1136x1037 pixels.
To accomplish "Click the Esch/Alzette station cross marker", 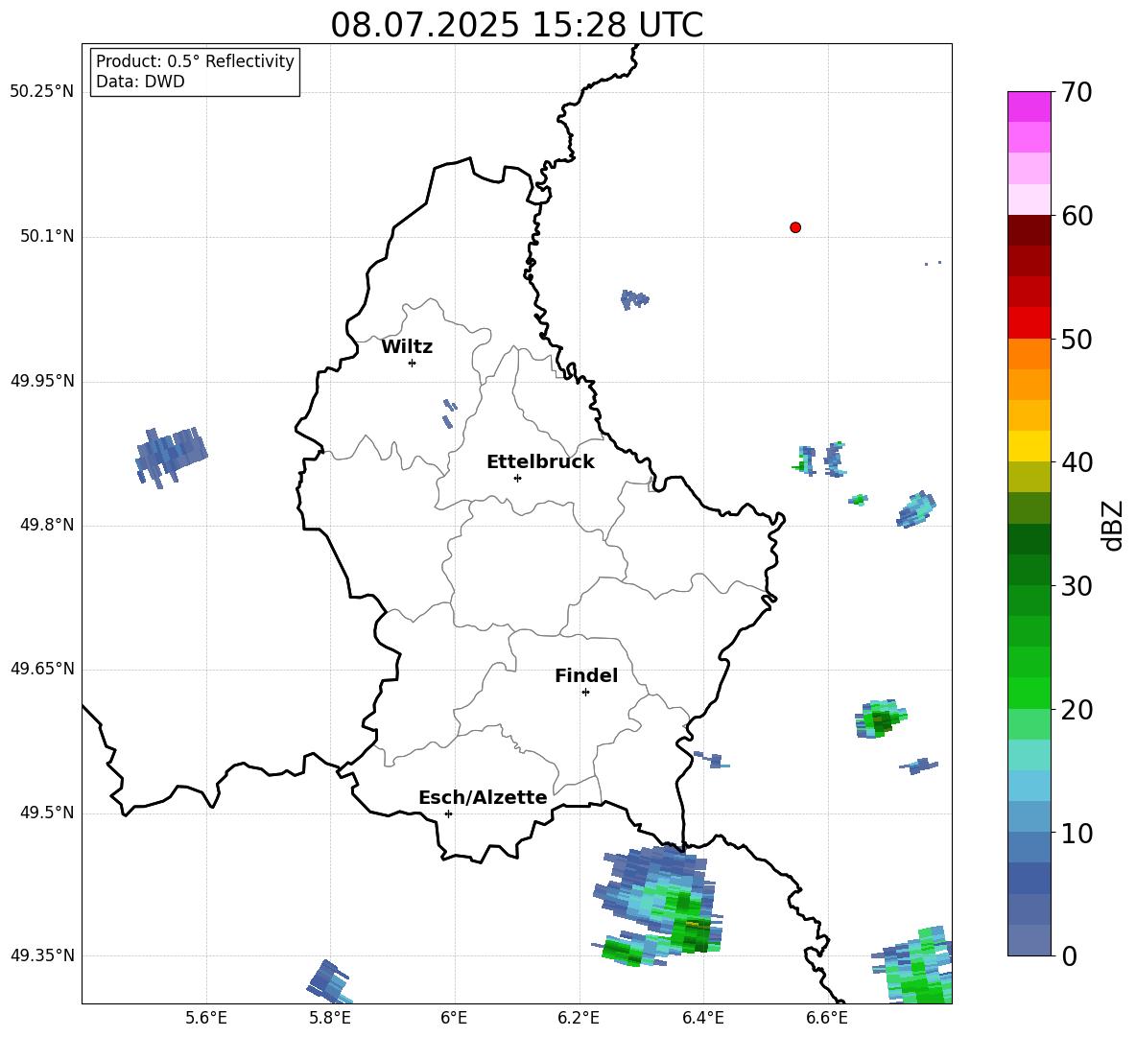I will coord(448,813).
